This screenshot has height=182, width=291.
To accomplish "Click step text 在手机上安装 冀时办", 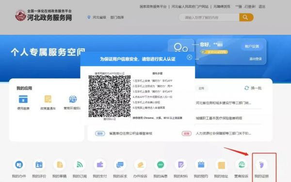I will [153, 81].
